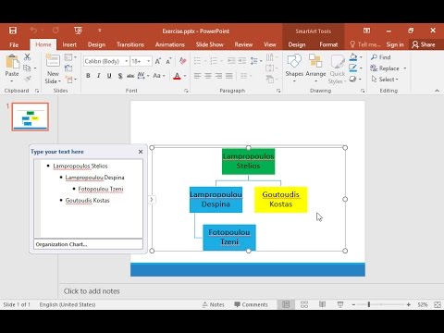Toggle Underline formatting
The image size is (444, 333).
click(109, 76)
